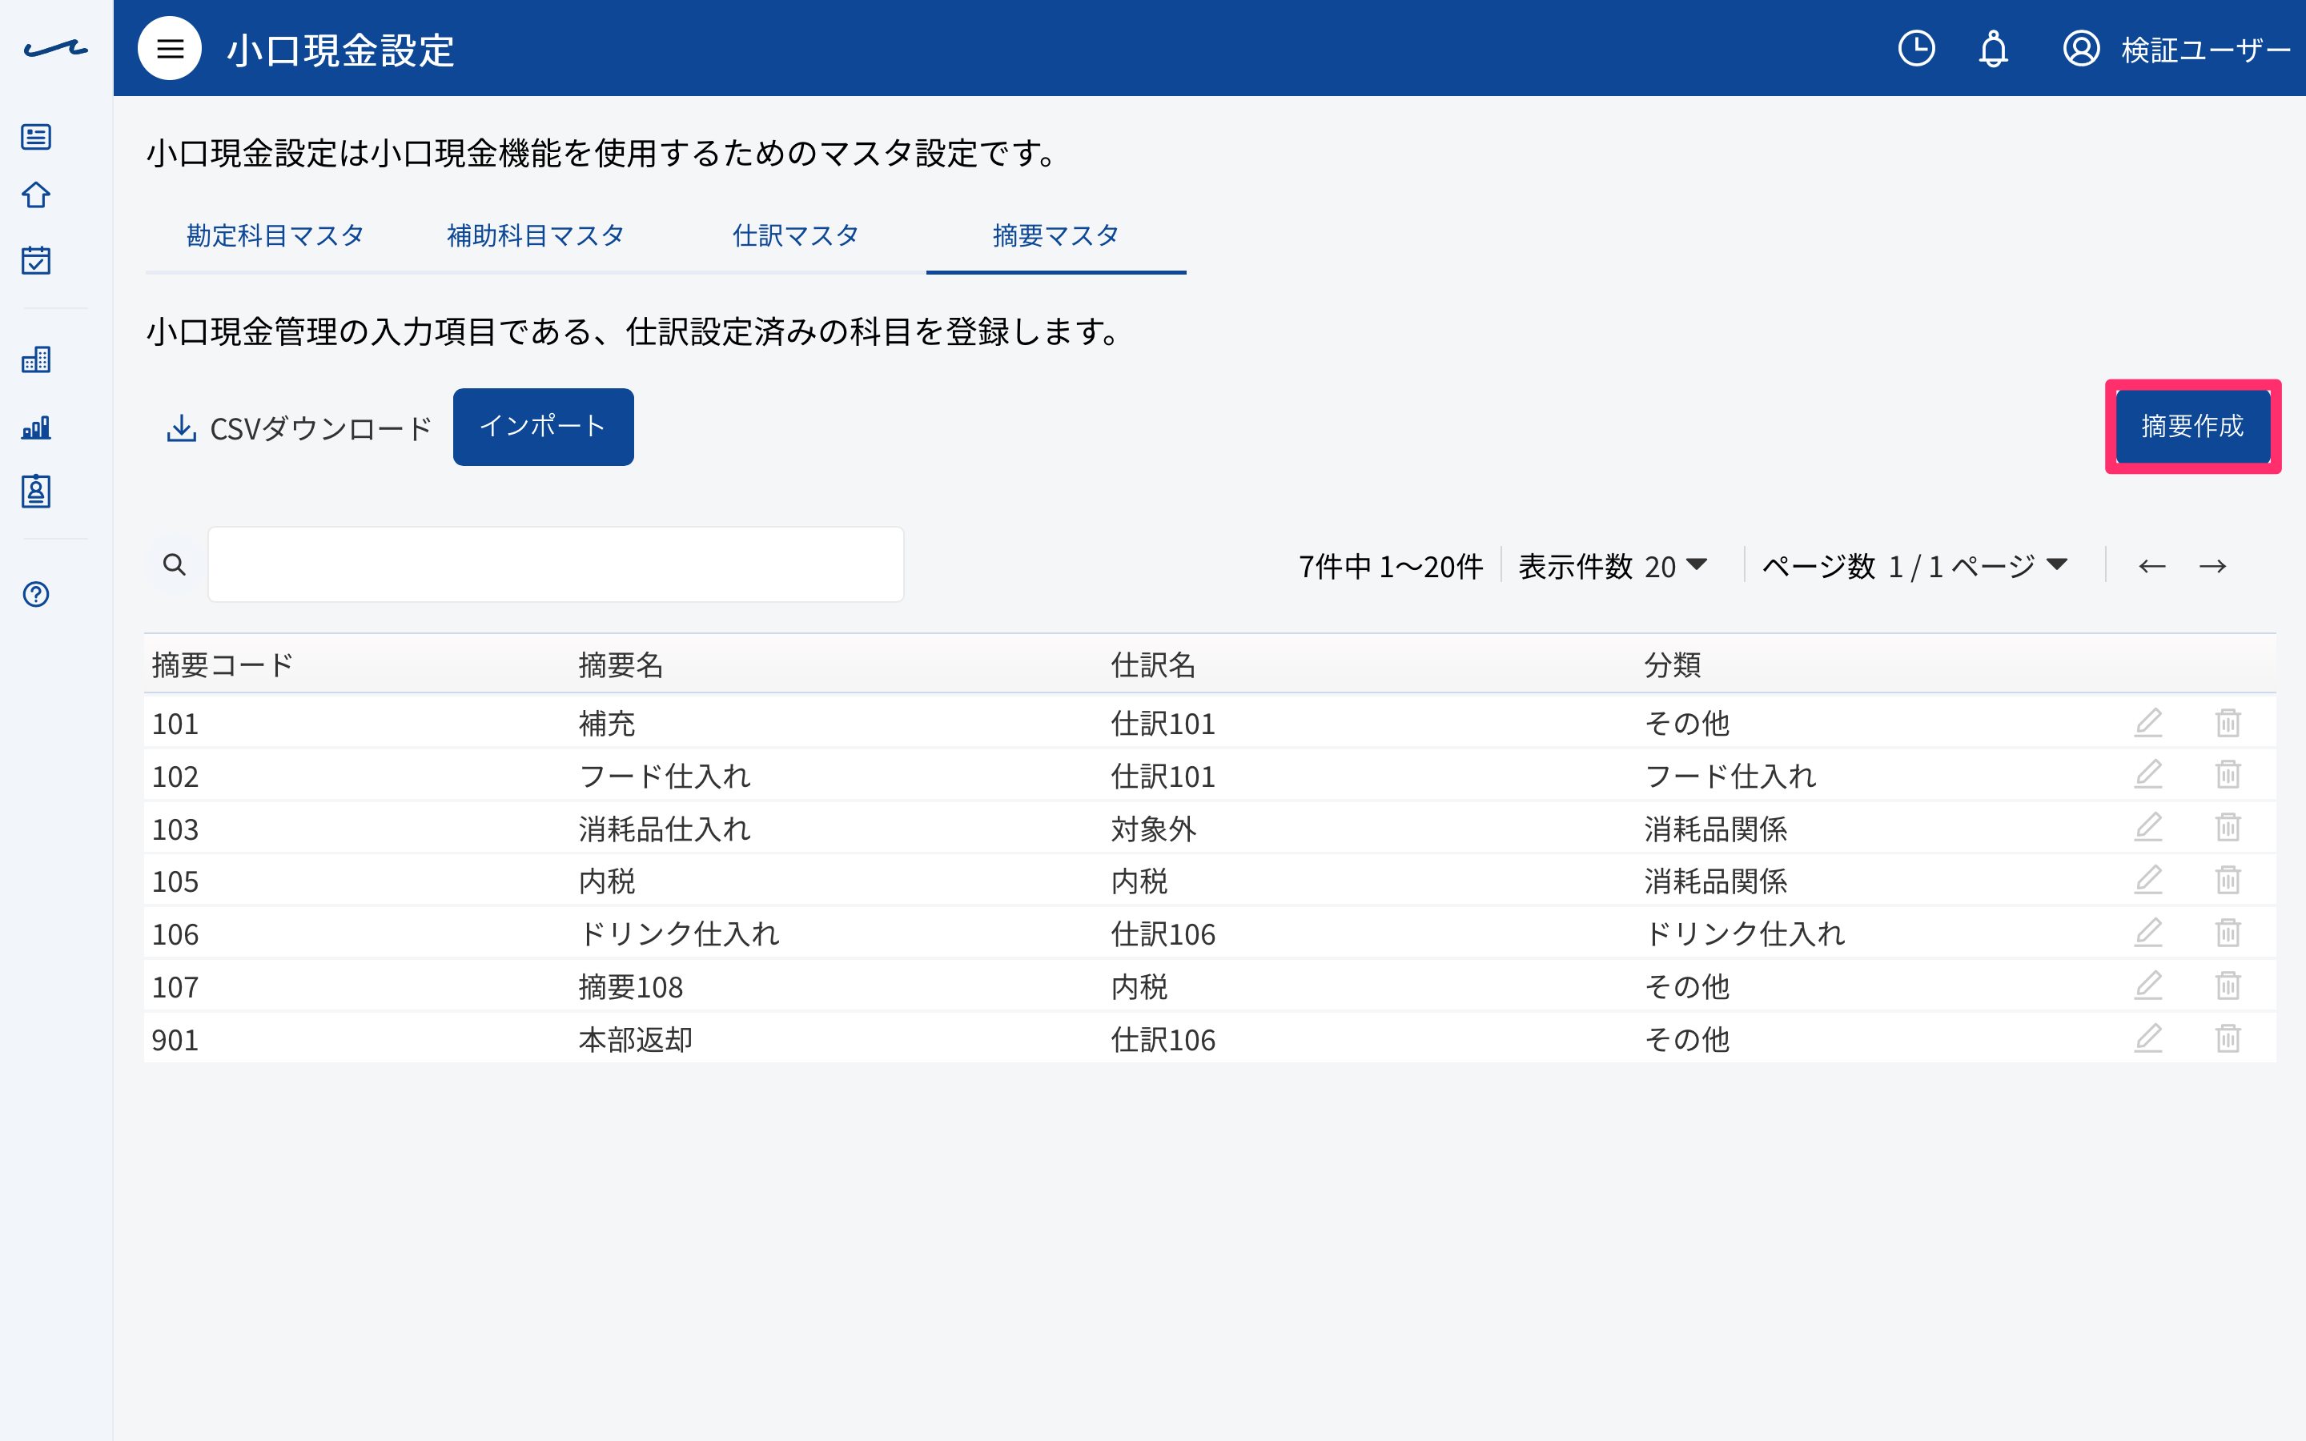The width and height of the screenshot is (2306, 1441).
Task: Click code 901 cell
Action: click(x=175, y=1039)
